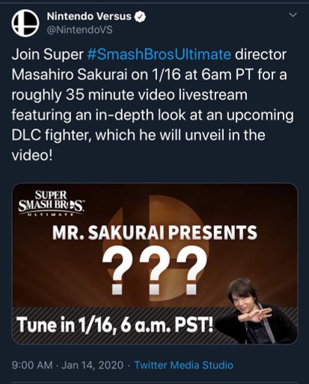Viewport: 309px width, 384px height.
Task: Open the Nintendo Versus profile avatar
Action: [25, 23]
